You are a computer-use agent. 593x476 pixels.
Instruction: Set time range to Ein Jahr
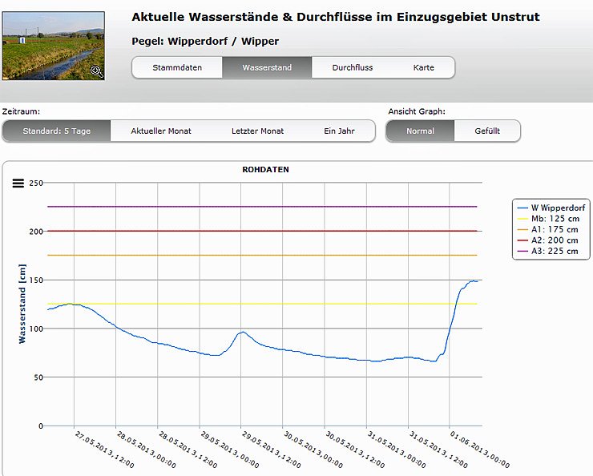pyautogui.click(x=339, y=131)
